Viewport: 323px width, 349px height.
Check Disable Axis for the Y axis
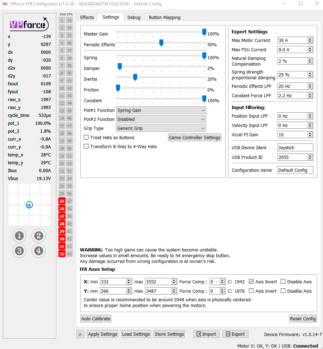click(283, 291)
